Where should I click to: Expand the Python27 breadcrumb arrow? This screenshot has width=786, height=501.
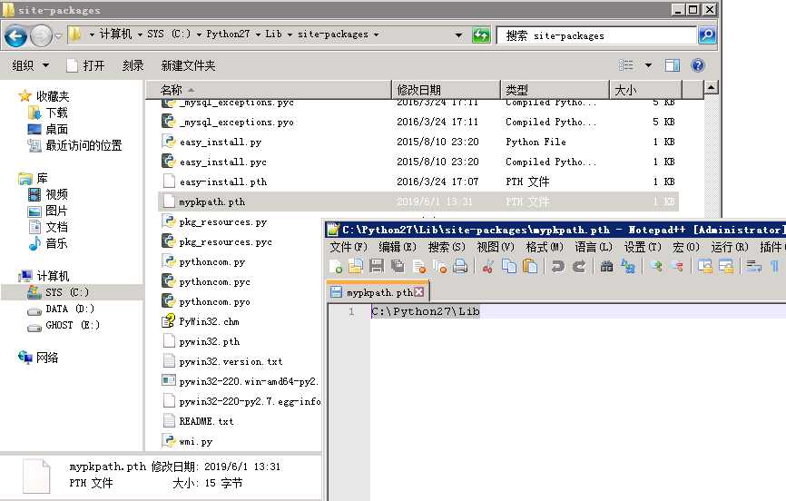(258, 34)
